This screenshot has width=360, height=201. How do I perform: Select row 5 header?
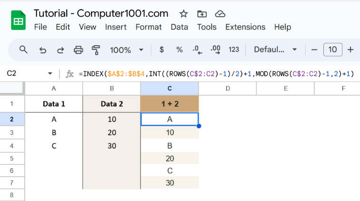click(12, 159)
